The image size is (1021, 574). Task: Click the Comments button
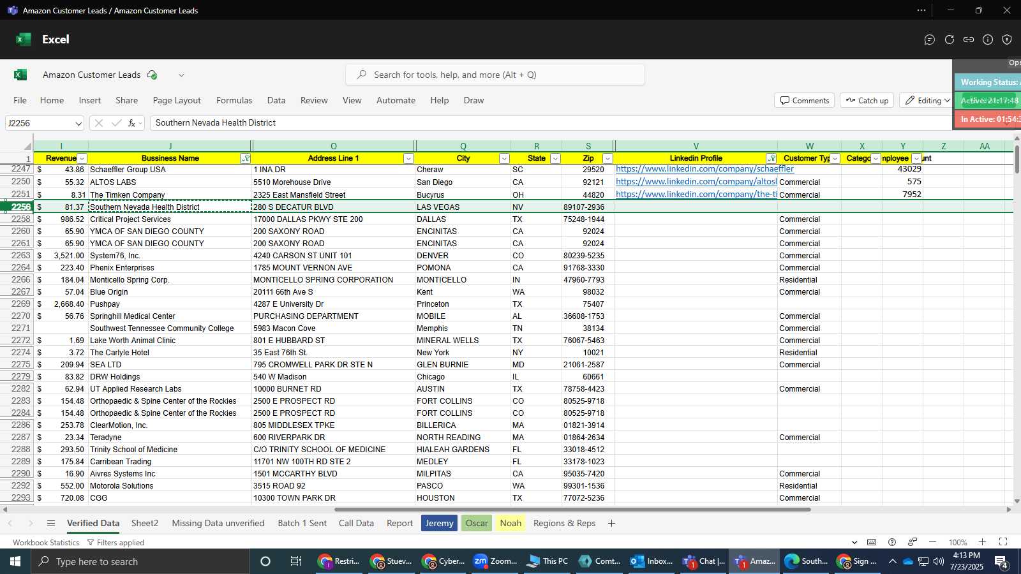coord(805,100)
